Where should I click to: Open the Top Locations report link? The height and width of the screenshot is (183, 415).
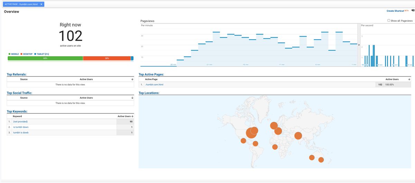click(x=149, y=93)
